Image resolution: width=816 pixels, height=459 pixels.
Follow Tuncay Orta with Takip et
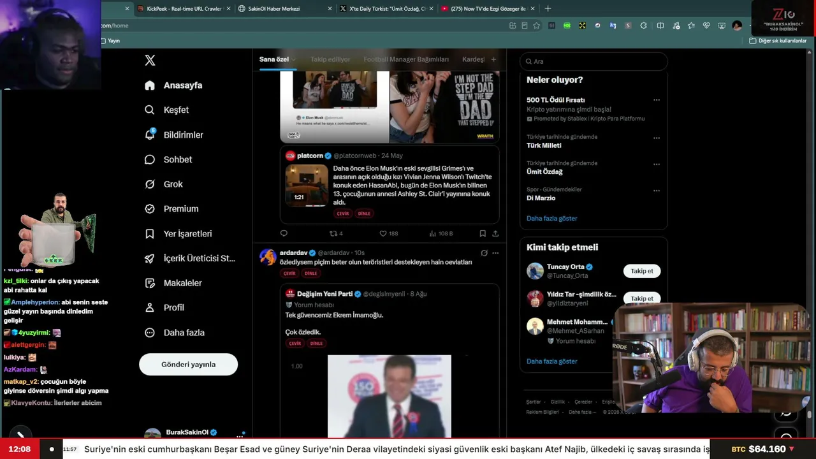pos(642,271)
